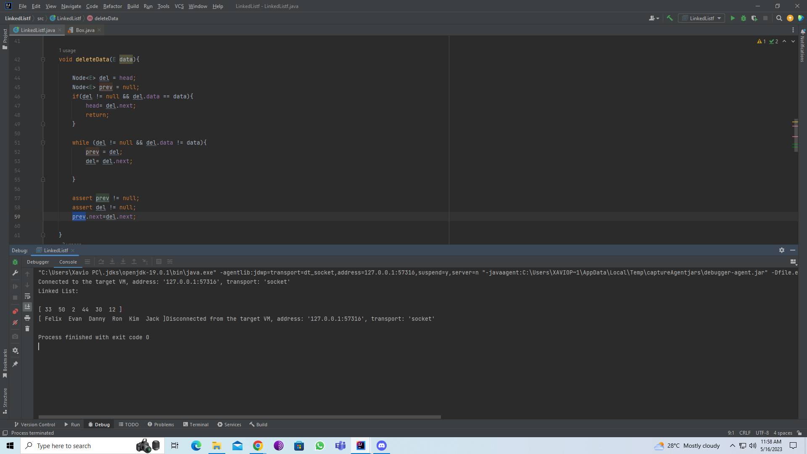Toggle mute breakpoints icon
The image size is (807, 454).
(x=15, y=322)
